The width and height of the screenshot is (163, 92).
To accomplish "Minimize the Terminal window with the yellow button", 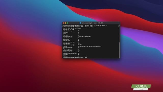I will pyautogui.click(x=66, y=23).
